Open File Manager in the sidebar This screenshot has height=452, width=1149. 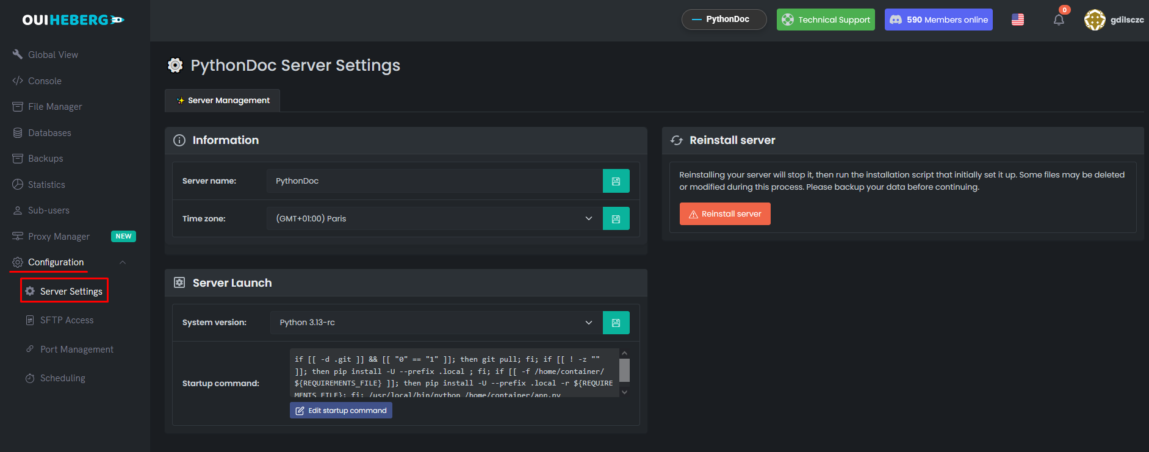coord(55,107)
